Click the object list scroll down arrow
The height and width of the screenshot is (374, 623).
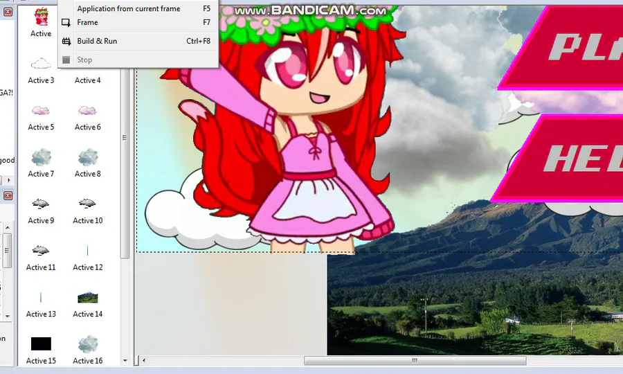[x=125, y=360]
